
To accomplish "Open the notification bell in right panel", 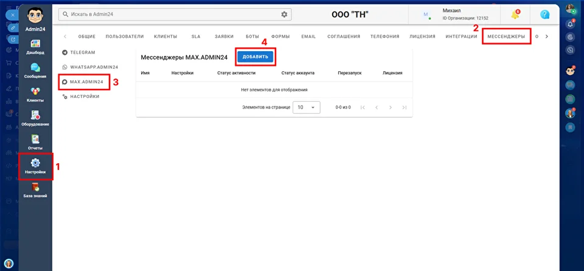I will click(x=570, y=24).
